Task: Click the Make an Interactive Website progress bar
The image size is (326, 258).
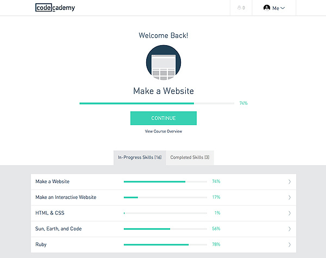Action: click(x=165, y=197)
